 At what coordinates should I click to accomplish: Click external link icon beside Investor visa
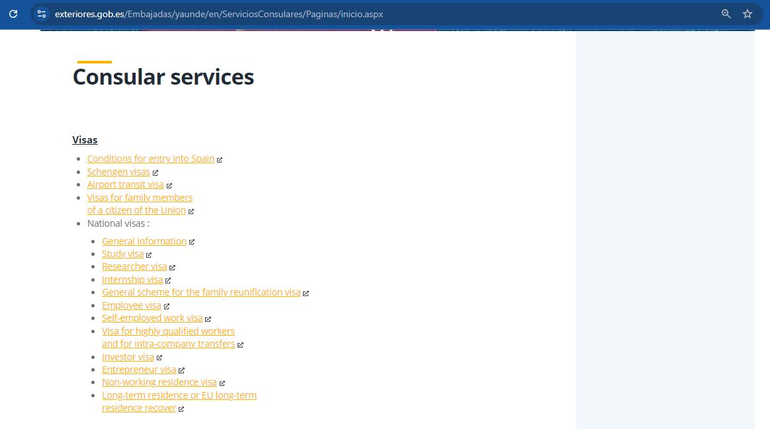click(159, 358)
